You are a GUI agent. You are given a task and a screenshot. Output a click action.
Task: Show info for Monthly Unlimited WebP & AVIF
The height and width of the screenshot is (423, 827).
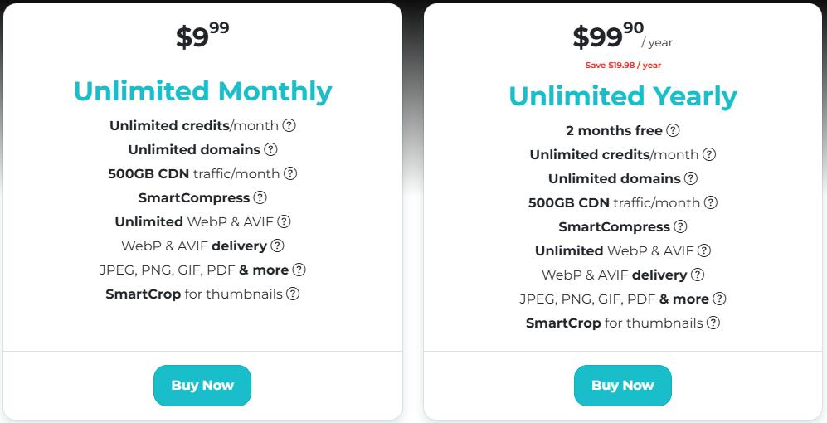point(285,222)
